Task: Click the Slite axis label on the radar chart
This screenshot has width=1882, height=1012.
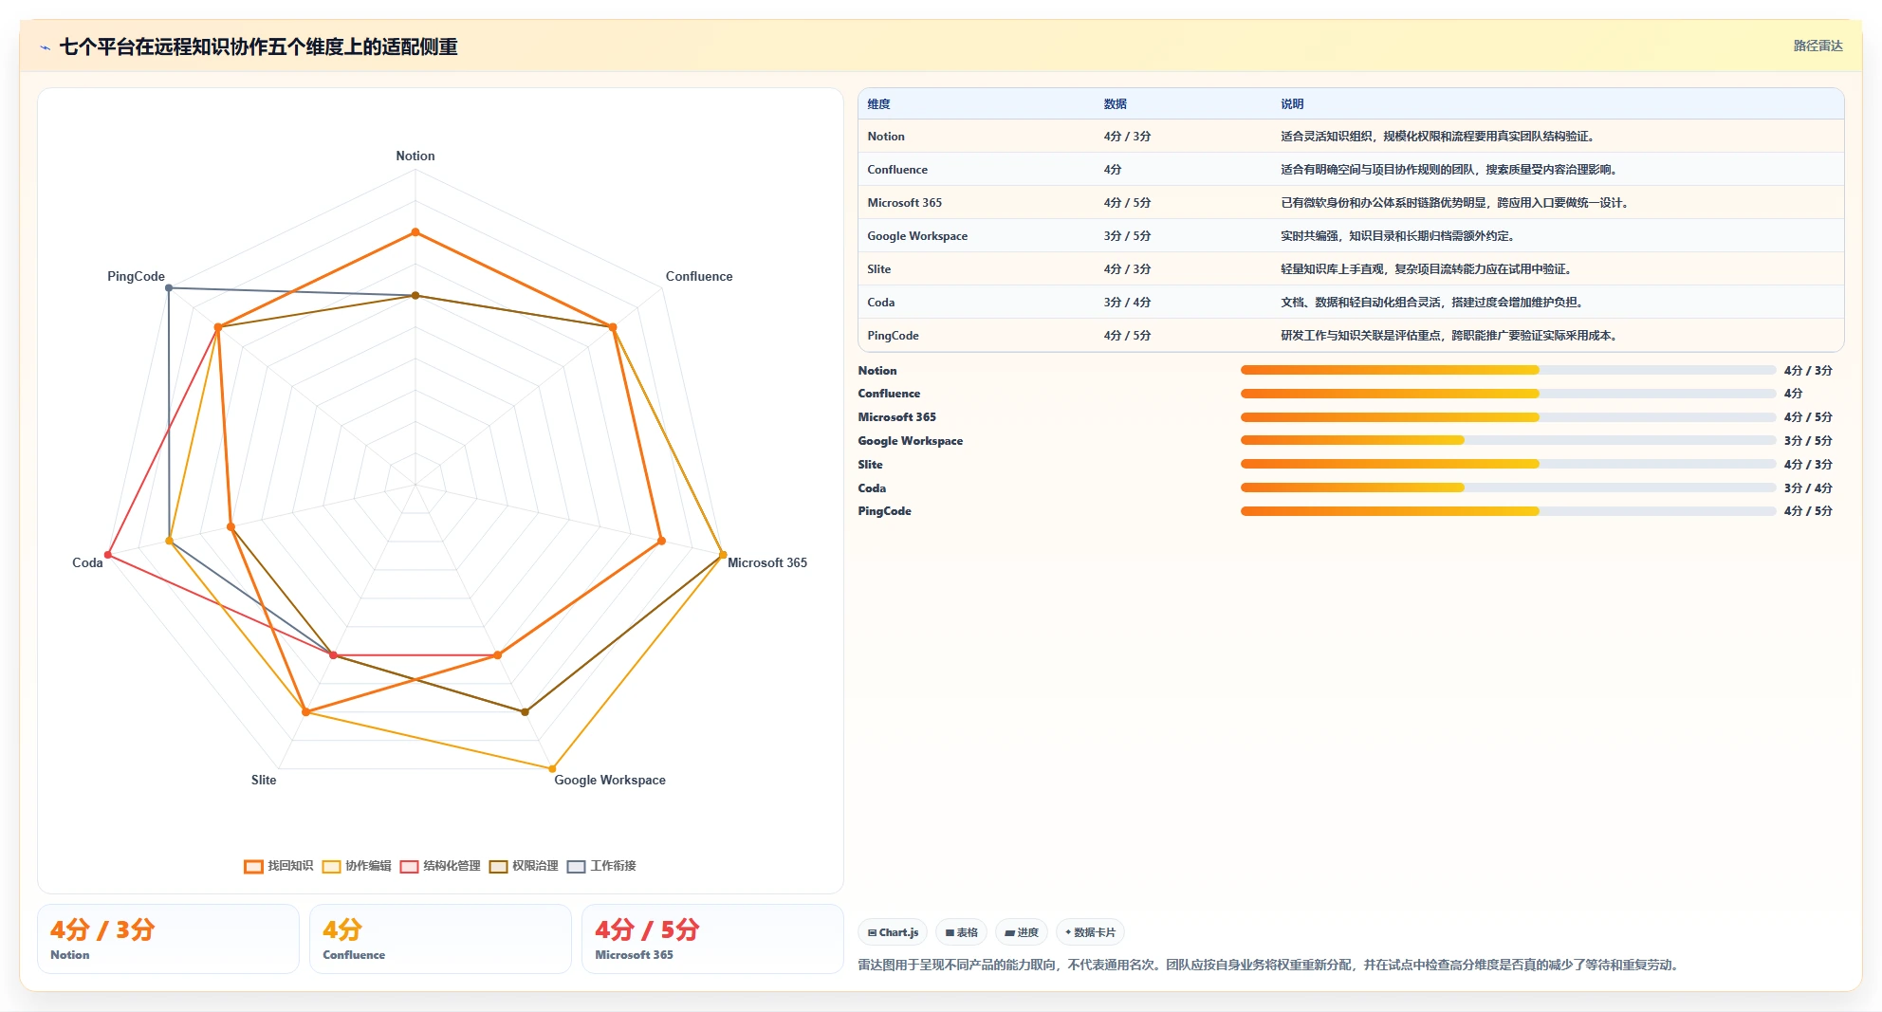Action: coord(264,780)
